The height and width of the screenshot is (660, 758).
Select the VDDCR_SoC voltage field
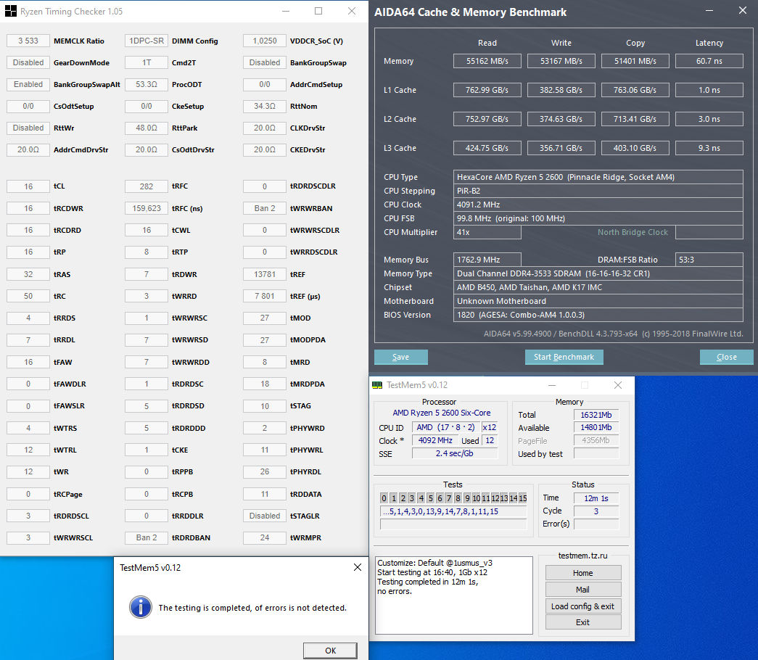point(265,41)
